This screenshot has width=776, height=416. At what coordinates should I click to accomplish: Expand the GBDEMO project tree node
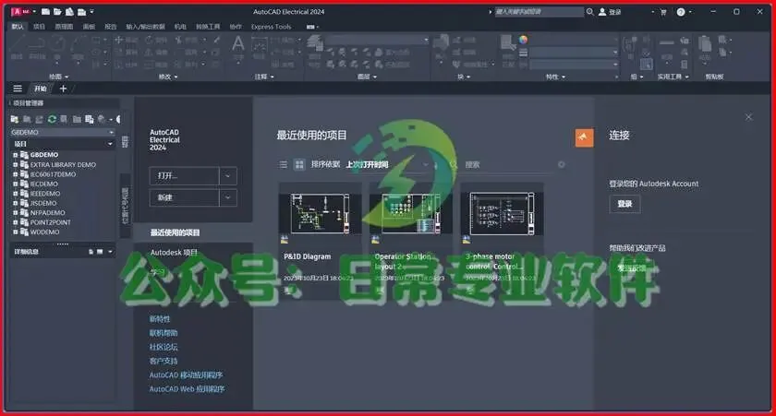(x=16, y=155)
